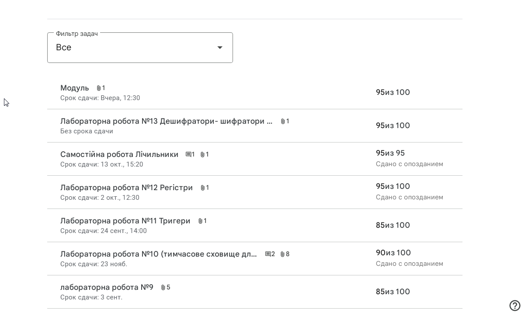Click attachment icon on Самостійна робота Лічильники

click(x=202, y=155)
